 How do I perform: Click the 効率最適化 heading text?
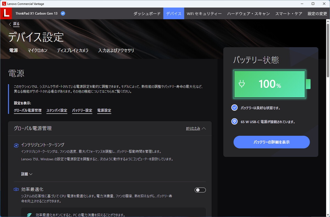tap(32, 189)
